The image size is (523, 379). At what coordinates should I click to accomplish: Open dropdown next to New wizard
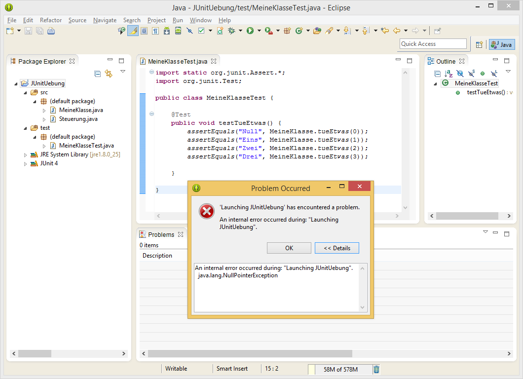(19, 31)
